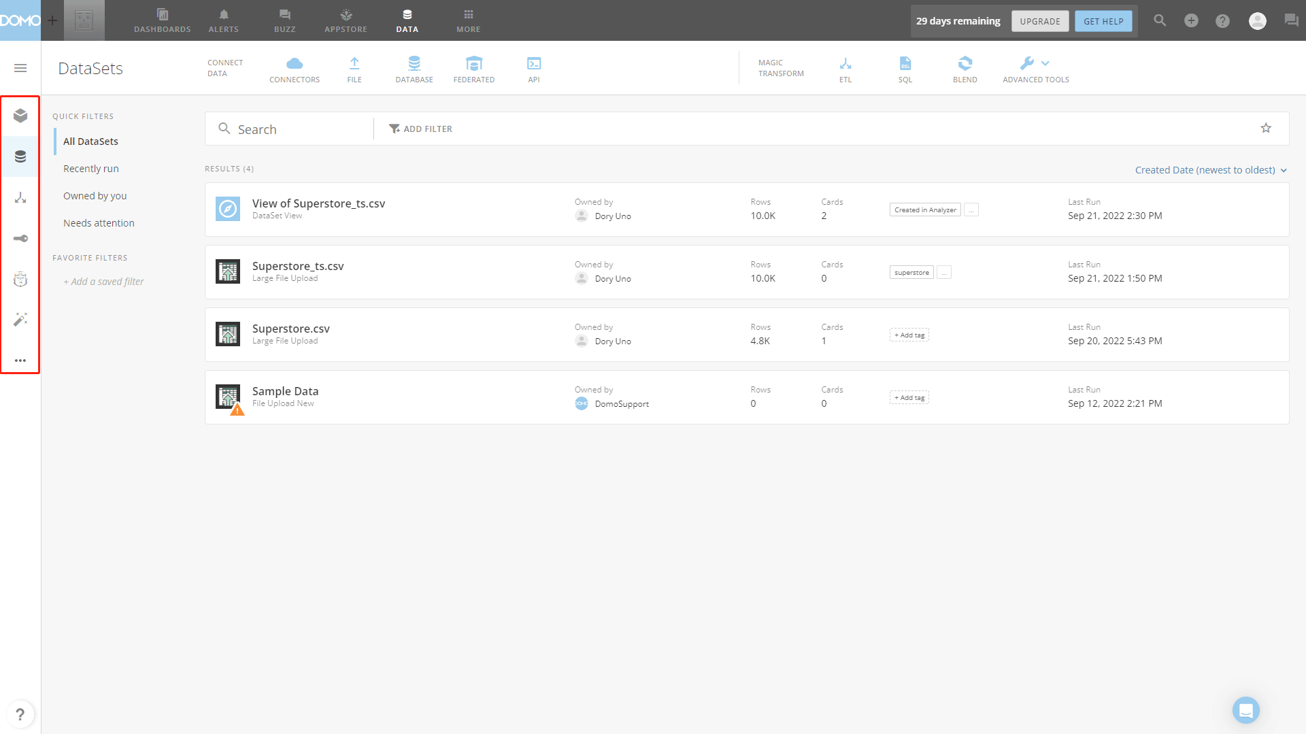Screen dimensions: 1306x734
Task: Open SQL dataflow tool
Action: 905,69
